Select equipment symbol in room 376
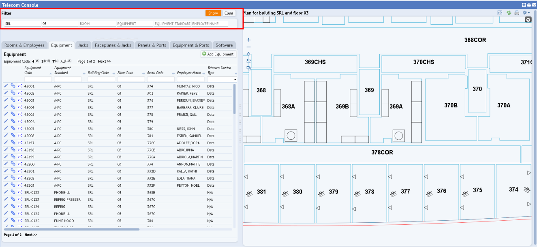537x247 pixels. (430, 194)
